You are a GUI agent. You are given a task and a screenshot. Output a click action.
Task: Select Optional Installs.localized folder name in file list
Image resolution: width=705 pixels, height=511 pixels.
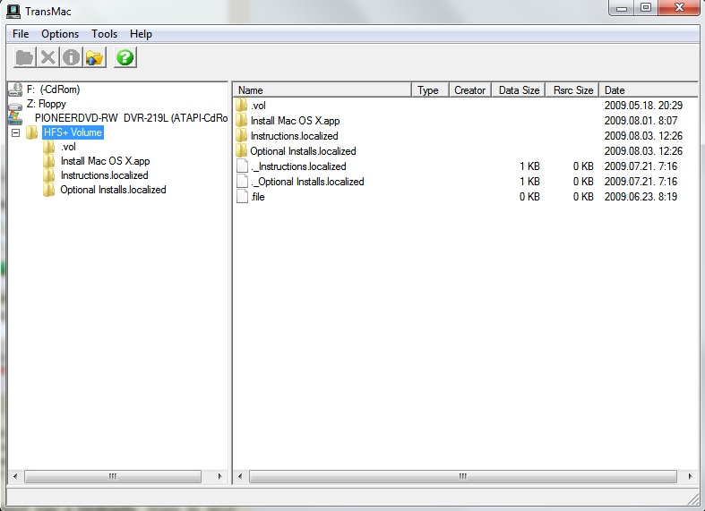(x=303, y=151)
